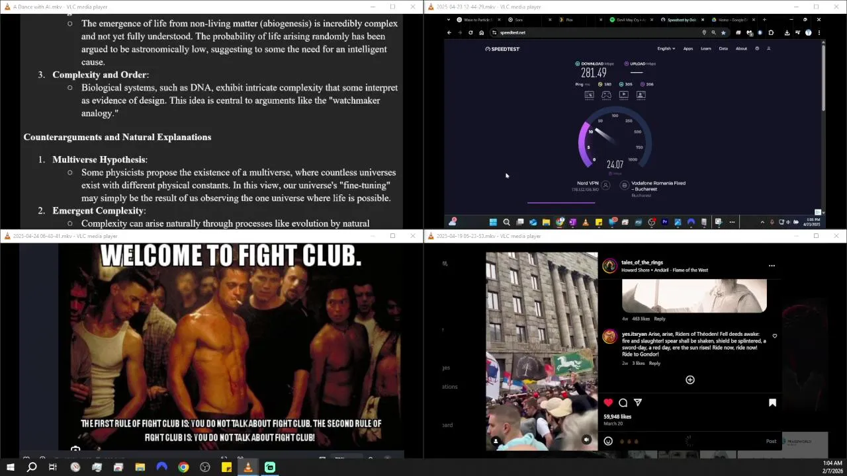Click recorded taskbar Premiere Pro icon
This screenshot has width=847, height=476.
tap(664, 222)
